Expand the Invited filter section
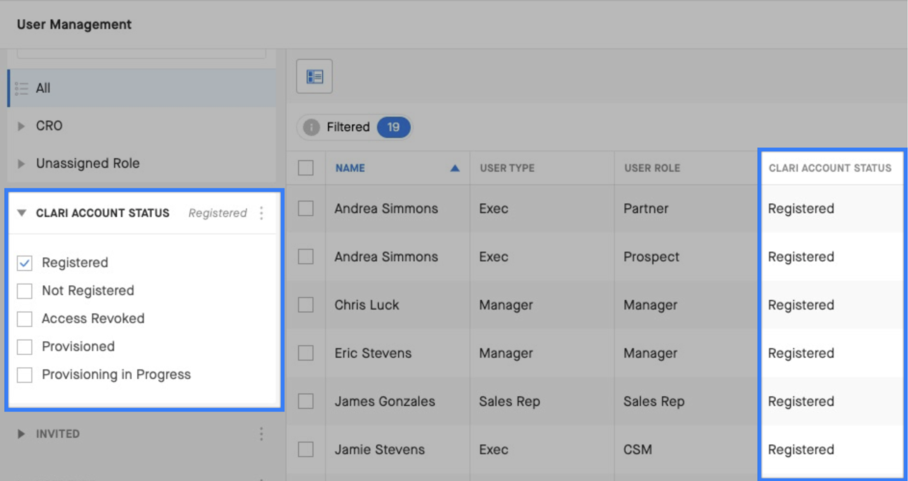This screenshot has width=908, height=481. coord(21,434)
